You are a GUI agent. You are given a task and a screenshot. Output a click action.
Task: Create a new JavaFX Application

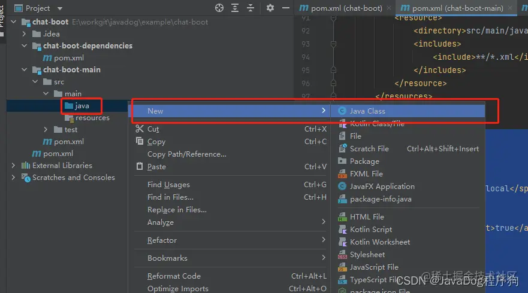click(x=408, y=186)
